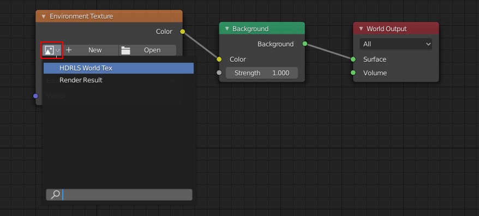Click the Vector input socket

pyautogui.click(x=35, y=96)
